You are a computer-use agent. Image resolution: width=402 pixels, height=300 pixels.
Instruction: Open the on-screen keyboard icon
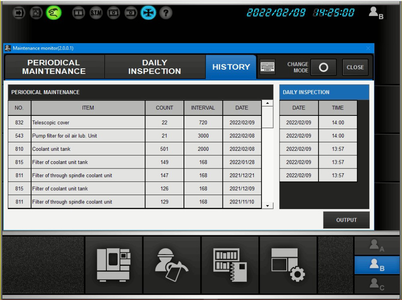[267, 67]
